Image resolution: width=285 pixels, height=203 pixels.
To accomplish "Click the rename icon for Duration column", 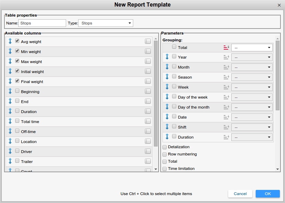I will pos(148,111).
